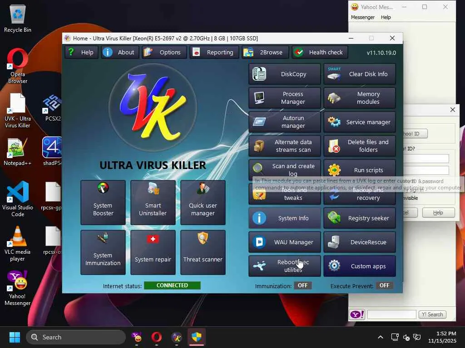This screenshot has width=465, height=348.
Task: Open the clock showing 1:52 PM
Action: coord(442,337)
